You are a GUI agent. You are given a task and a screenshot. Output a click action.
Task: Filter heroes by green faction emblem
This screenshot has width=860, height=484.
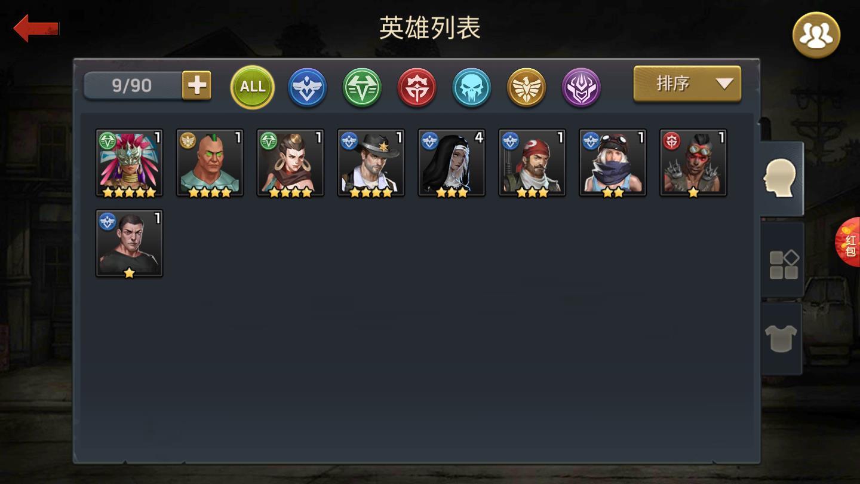click(362, 87)
